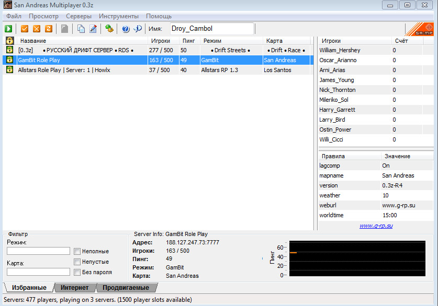Open the Помощь menu
The width and height of the screenshot is (438, 306).
pos(159,16)
